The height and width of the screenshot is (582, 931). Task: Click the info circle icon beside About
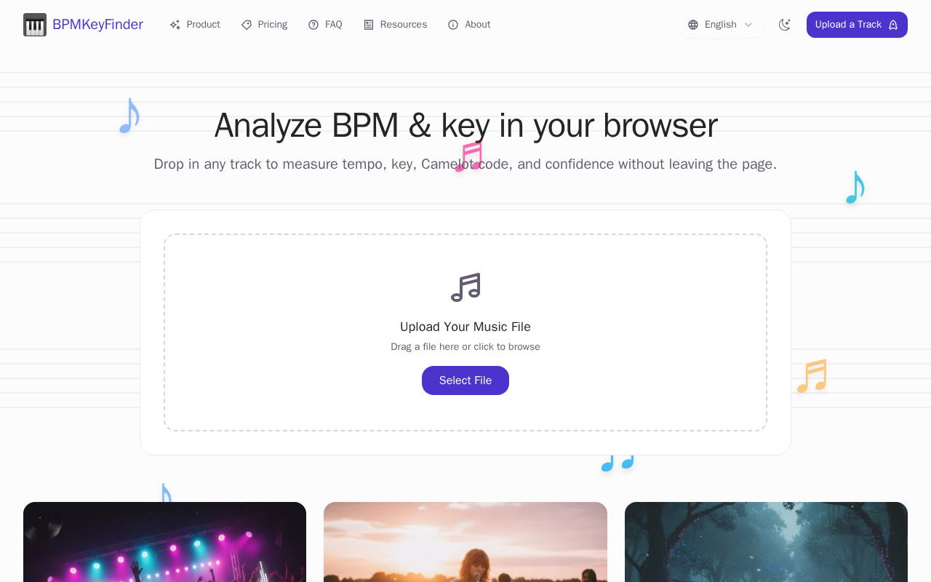coord(453,25)
